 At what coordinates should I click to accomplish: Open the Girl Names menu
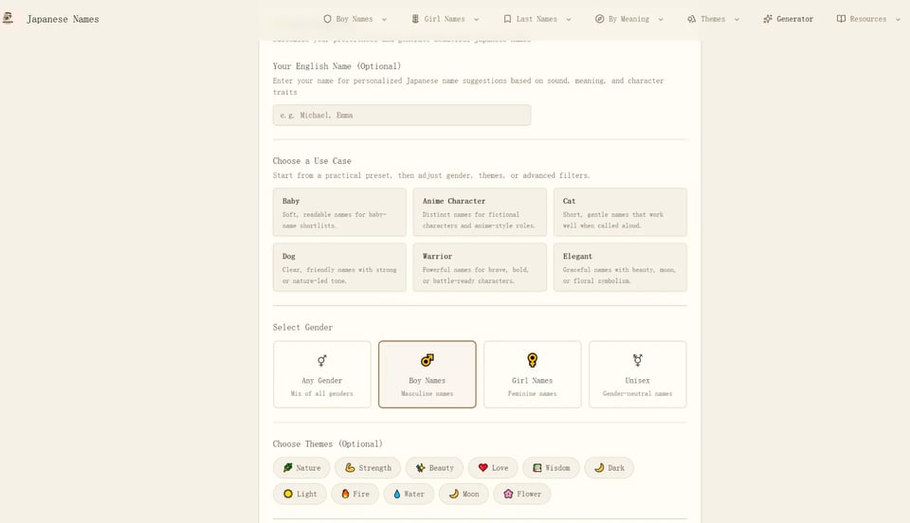(446, 19)
